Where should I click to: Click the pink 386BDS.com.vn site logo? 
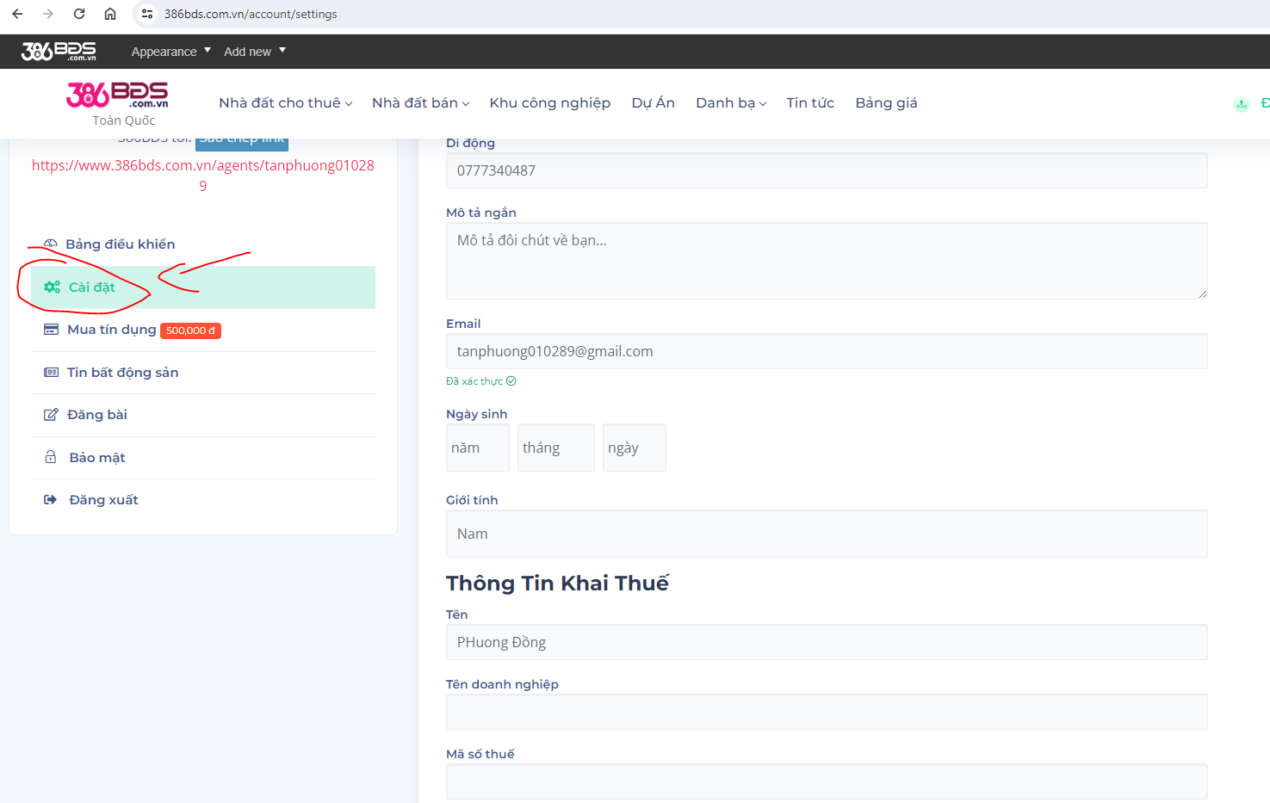pos(117,95)
